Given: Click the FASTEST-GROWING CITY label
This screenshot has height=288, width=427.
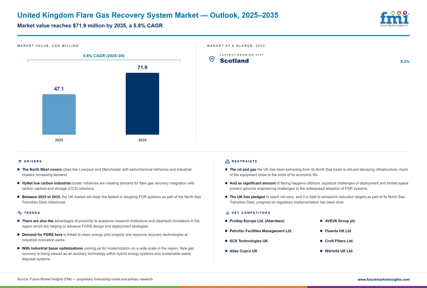Looking at the screenshot, I should click(242, 55).
